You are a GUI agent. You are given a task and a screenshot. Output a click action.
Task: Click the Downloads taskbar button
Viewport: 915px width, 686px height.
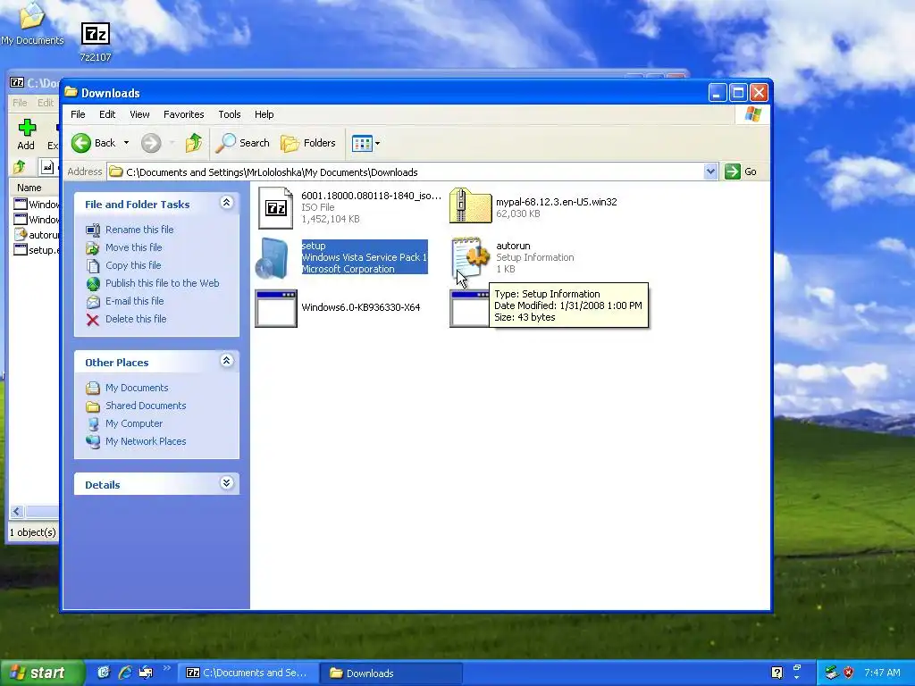click(391, 673)
